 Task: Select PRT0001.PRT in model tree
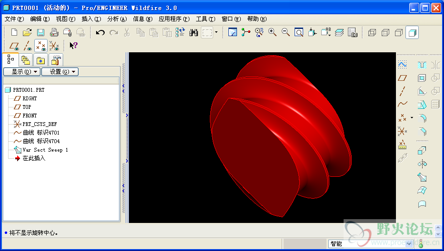[29, 90]
